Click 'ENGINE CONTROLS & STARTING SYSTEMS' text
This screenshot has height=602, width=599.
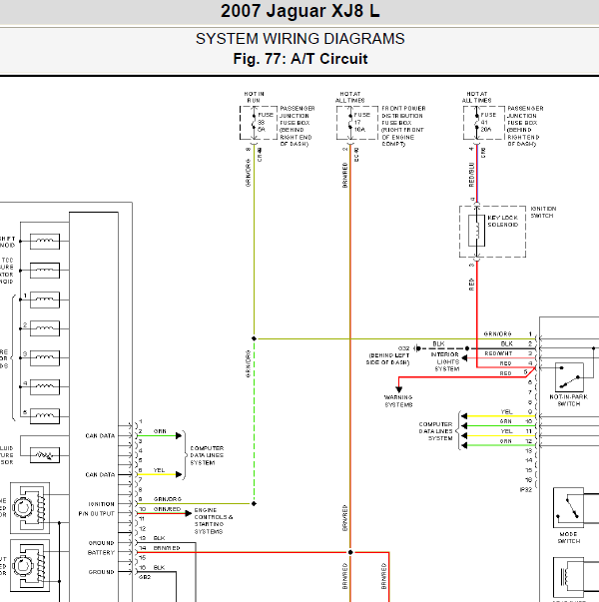(x=214, y=520)
